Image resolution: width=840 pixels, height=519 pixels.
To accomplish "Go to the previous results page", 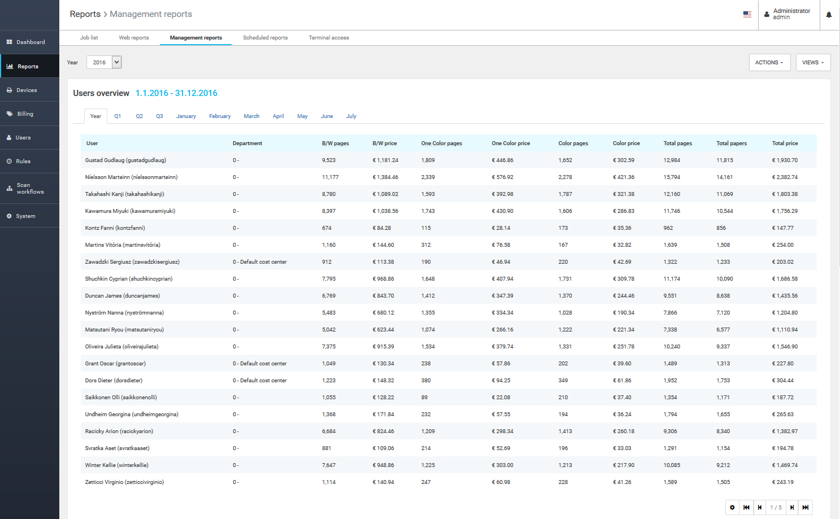I will (760, 507).
